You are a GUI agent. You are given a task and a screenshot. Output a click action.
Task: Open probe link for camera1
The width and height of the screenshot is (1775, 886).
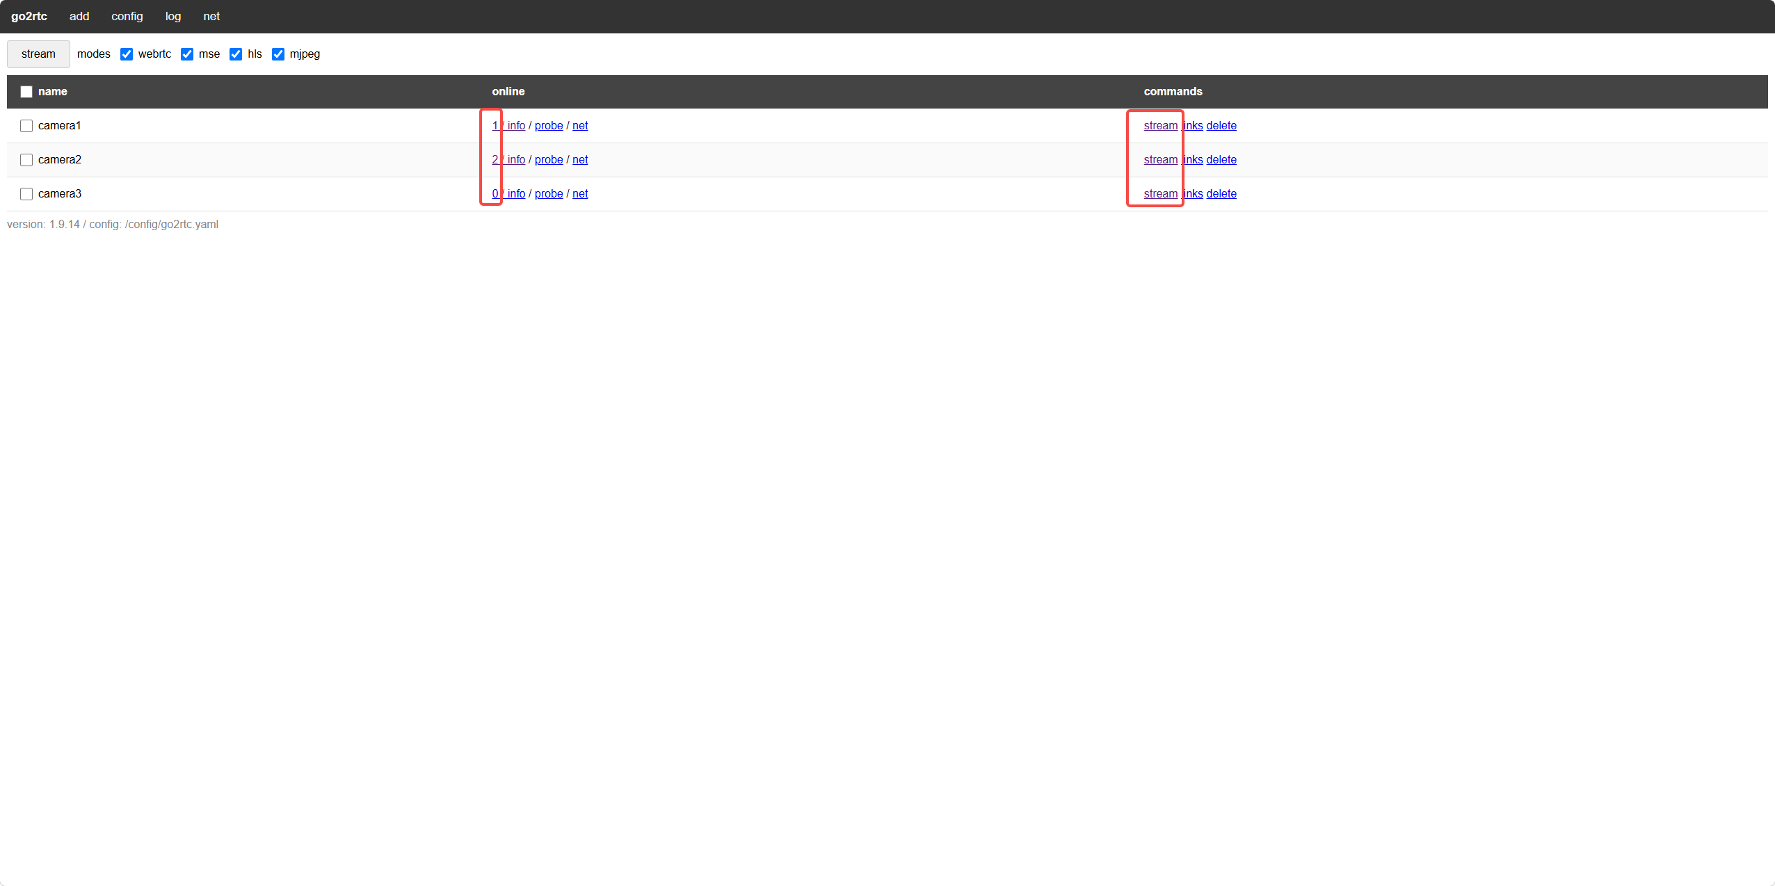tap(549, 126)
